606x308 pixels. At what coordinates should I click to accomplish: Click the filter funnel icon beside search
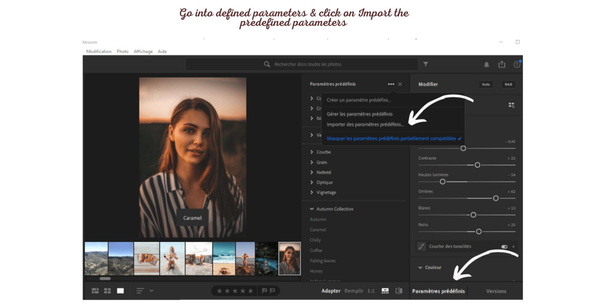[425, 64]
